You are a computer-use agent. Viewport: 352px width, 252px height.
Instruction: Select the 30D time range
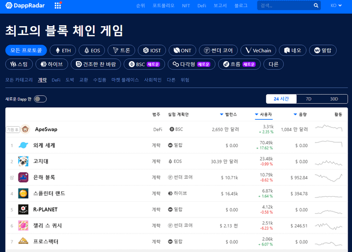click(334, 99)
